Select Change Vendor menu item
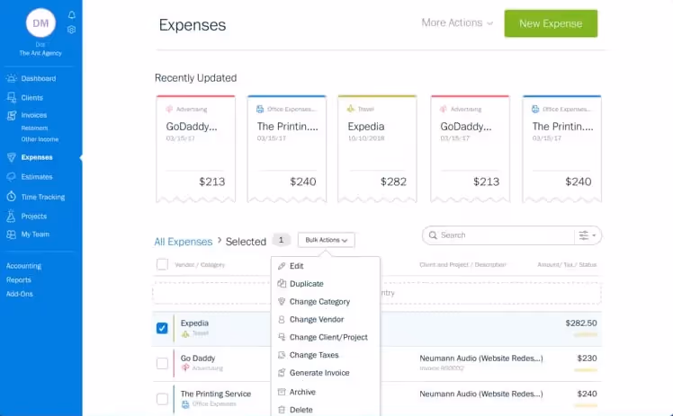The image size is (673, 416). pyautogui.click(x=326, y=320)
